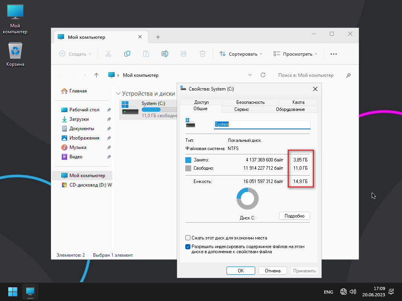Check 'Сжать этот диск для экономии места'
This screenshot has height=301, width=402.
(x=188, y=238)
